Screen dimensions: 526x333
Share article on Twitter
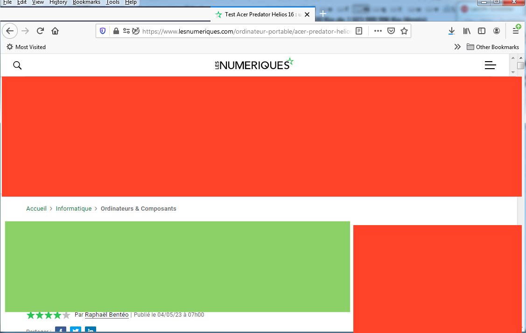pyautogui.click(x=76, y=330)
